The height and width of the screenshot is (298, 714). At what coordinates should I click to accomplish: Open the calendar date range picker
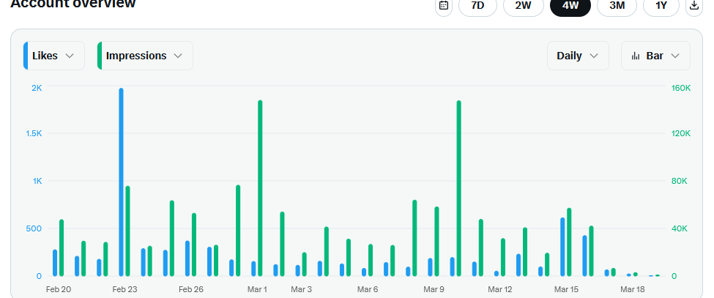(444, 5)
